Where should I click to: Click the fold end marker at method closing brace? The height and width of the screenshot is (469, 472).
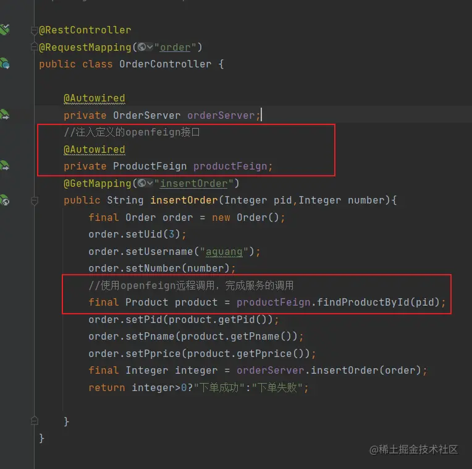[35, 421]
